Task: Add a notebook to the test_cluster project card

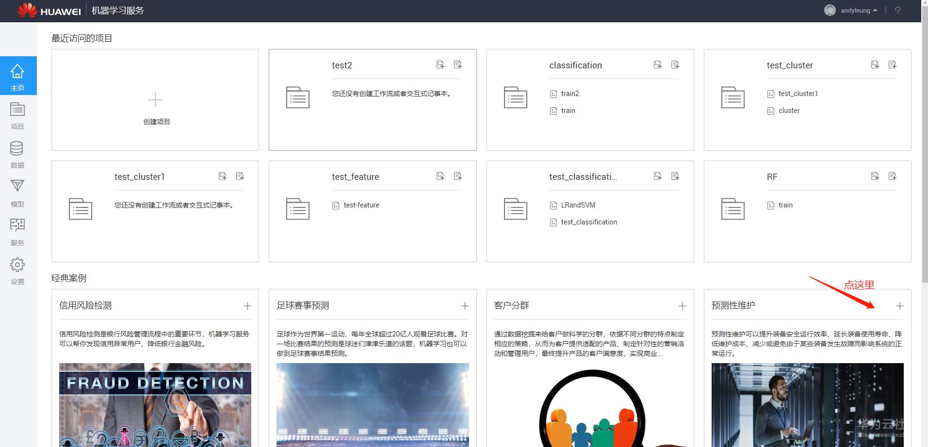Action: coord(892,64)
